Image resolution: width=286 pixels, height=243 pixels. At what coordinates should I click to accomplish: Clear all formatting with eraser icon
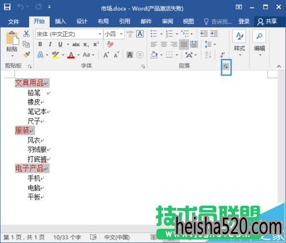(x=110, y=44)
